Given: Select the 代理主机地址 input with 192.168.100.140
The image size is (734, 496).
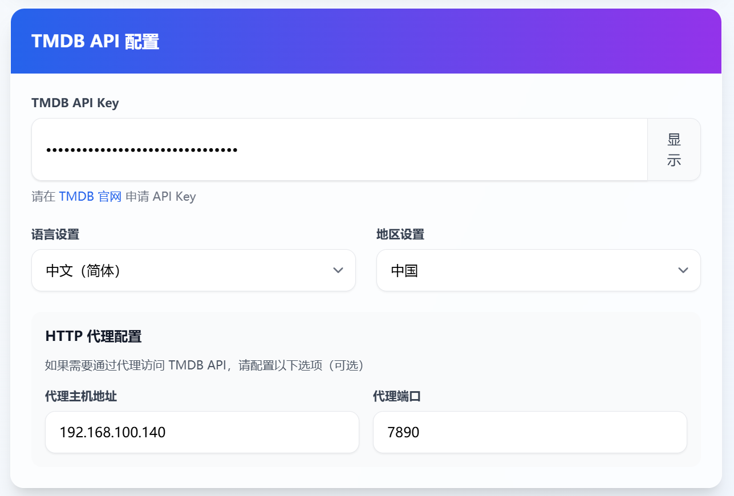Looking at the screenshot, I should point(202,432).
